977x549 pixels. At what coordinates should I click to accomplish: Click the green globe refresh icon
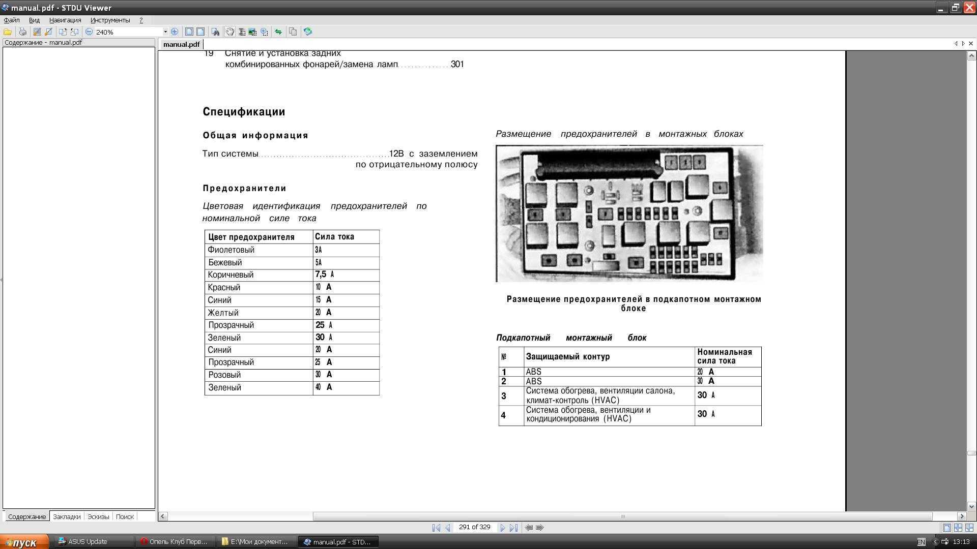click(308, 32)
